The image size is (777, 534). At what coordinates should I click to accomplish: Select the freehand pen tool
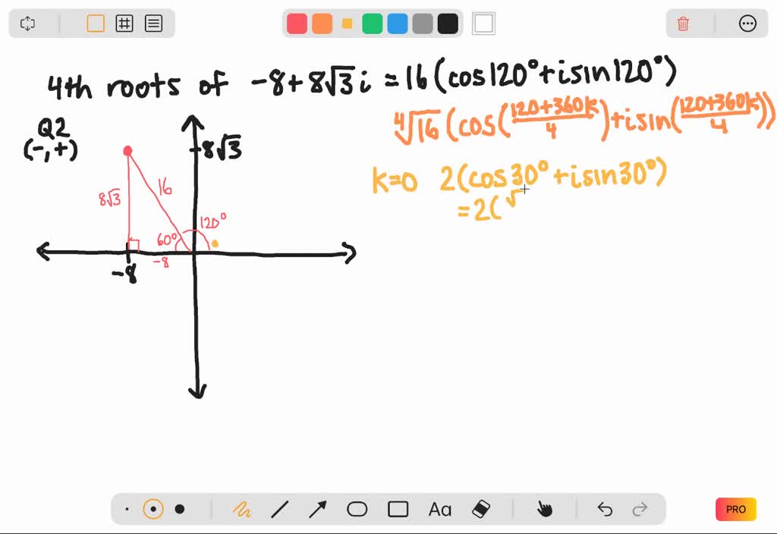click(x=244, y=509)
